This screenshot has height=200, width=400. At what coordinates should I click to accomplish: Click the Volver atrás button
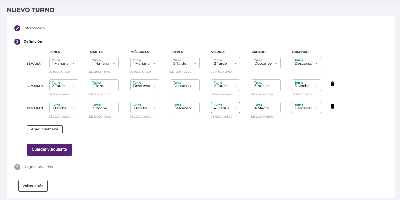[33, 186]
